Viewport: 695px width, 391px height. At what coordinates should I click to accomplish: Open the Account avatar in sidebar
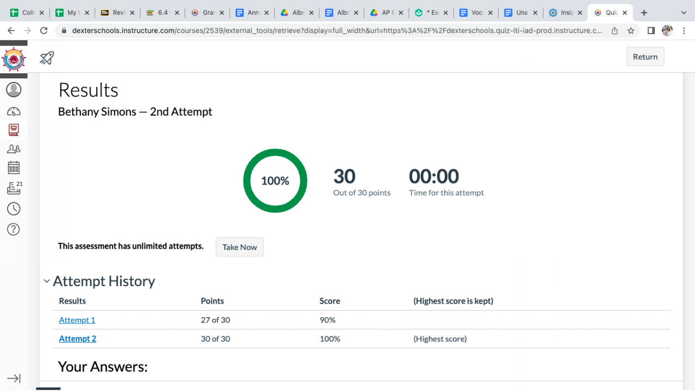14,90
